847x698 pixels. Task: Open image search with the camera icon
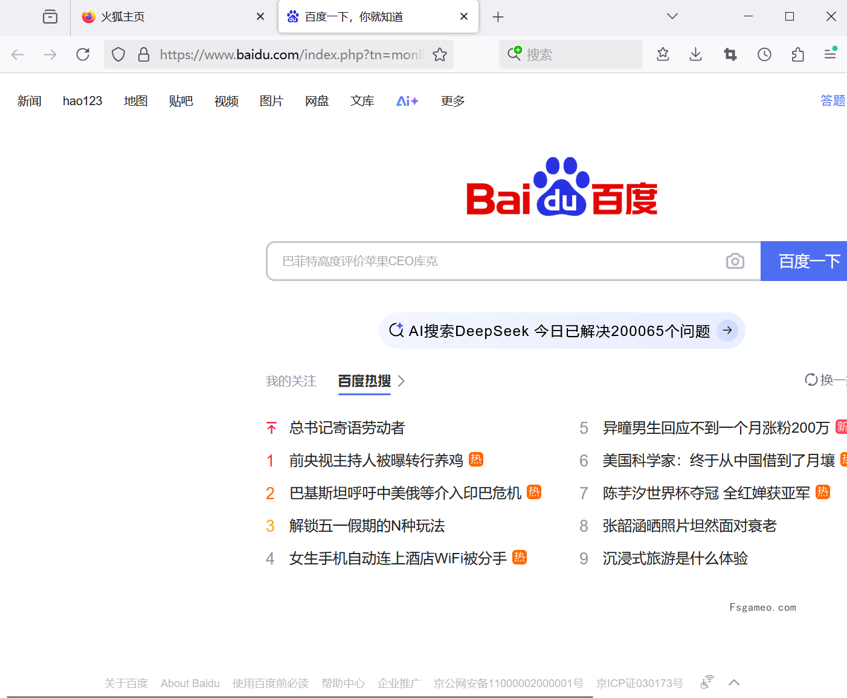(735, 261)
